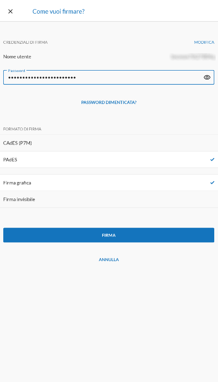Show password with the eye icon
218x382 pixels.
(207, 78)
